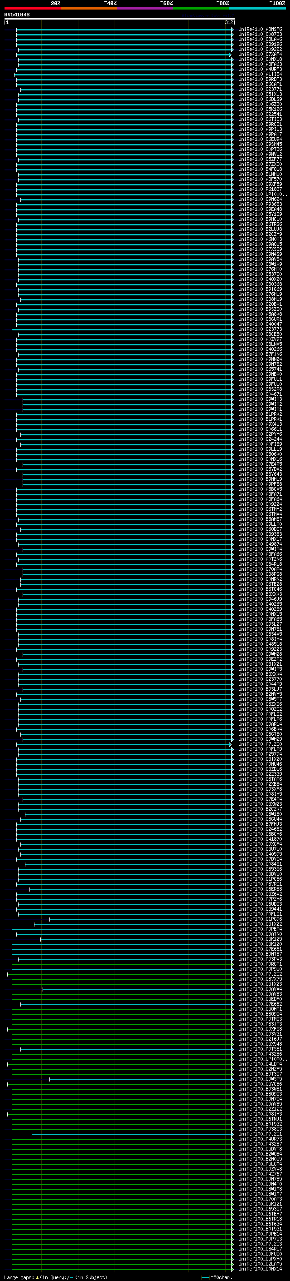Click the UniRef100_Q41870 hit
Image resolution: width=290 pixels, height=1281 pixels.
coord(260,839)
